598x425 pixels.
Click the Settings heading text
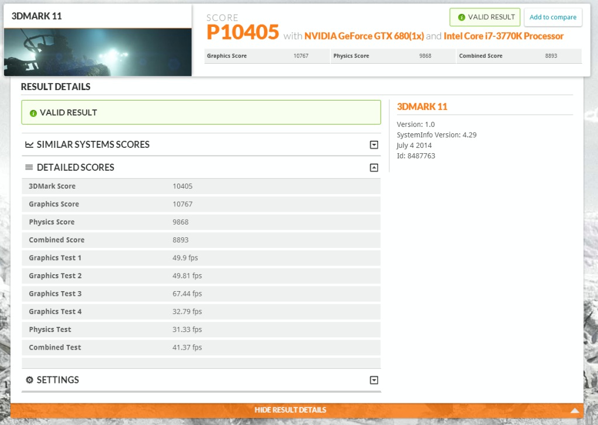click(x=57, y=380)
